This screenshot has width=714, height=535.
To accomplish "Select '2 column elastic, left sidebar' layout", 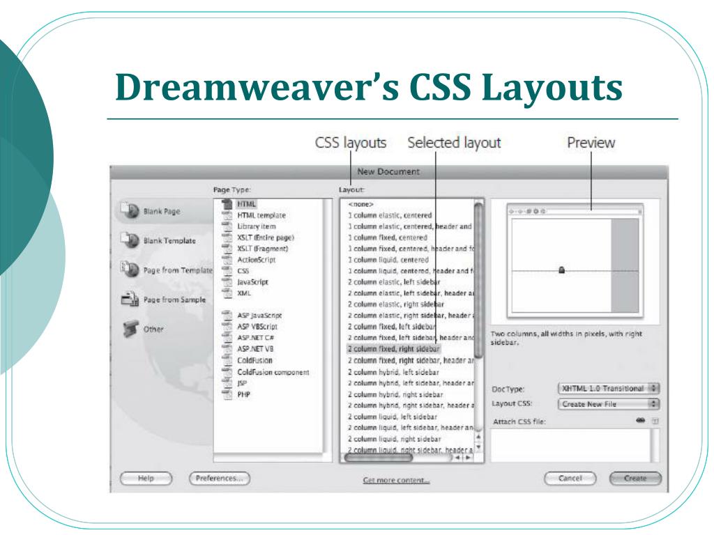I will pos(394,282).
